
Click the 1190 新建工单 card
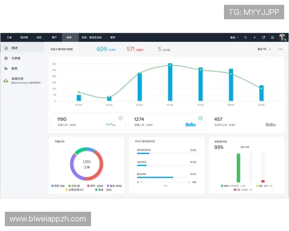88,122
